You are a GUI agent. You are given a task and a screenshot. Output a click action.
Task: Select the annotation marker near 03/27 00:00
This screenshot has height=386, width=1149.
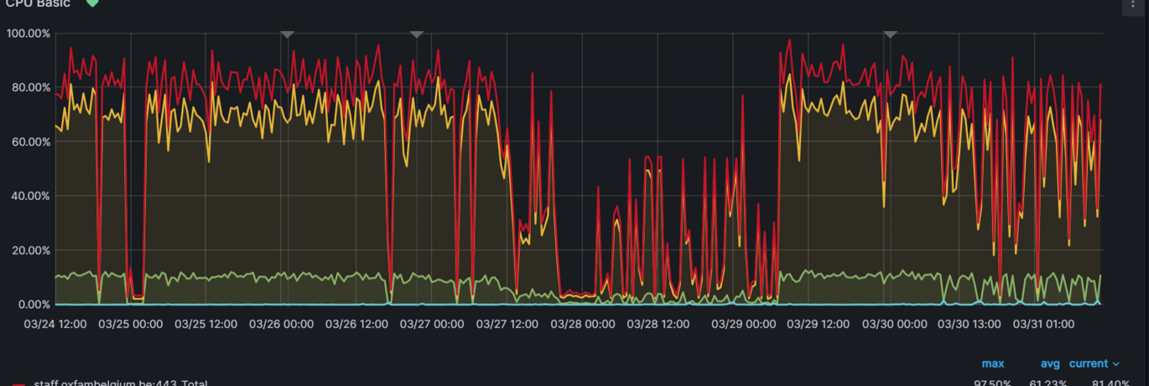click(416, 34)
